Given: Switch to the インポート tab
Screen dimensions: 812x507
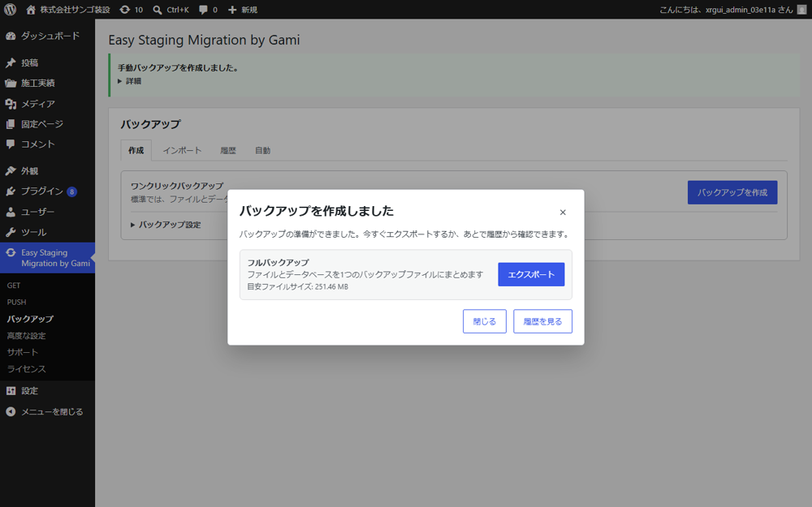Looking at the screenshot, I should [182, 151].
